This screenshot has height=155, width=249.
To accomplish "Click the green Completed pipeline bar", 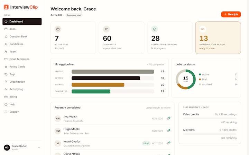I will click(x=91, y=91).
